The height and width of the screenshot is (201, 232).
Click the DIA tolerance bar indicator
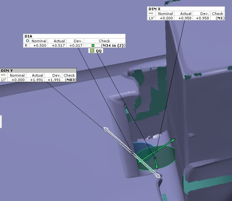pos(93,45)
